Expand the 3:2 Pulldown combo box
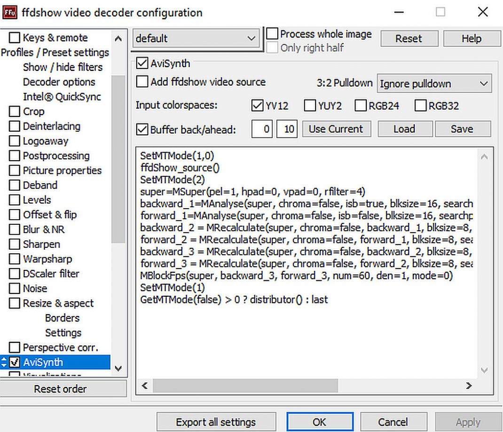This screenshot has width=503, height=432. (x=434, y=84)
